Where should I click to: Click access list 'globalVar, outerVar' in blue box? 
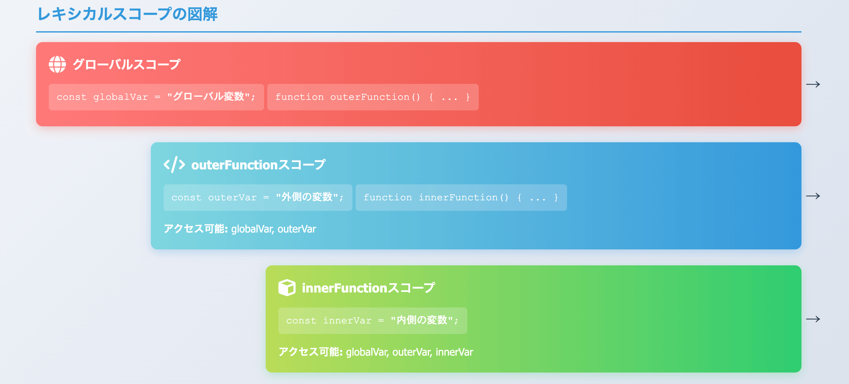[273, 229]
